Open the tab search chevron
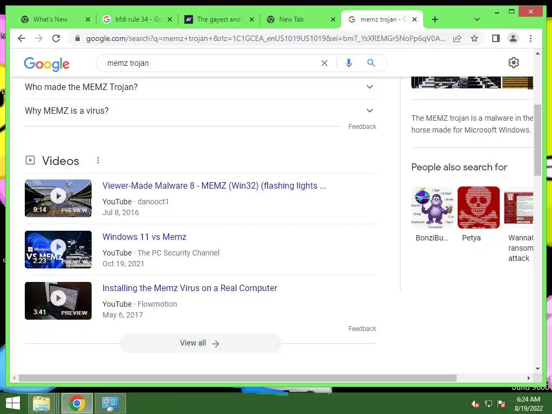 click(477, 19)
